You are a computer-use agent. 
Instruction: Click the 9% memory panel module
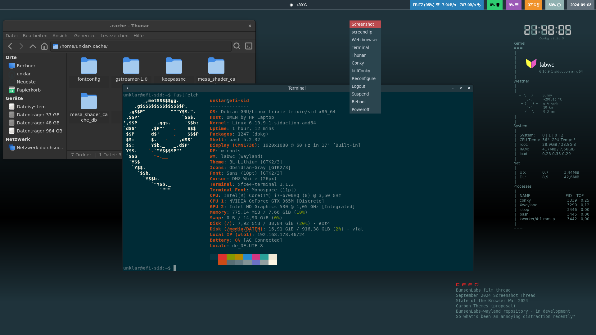[x=513, y=5]
